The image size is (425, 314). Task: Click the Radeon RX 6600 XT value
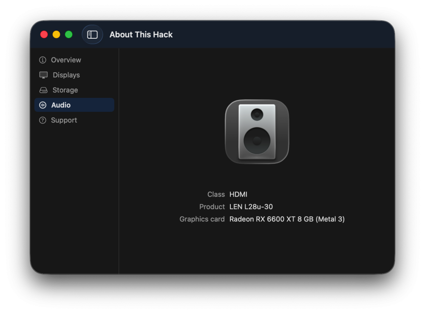(x=287, y=219)
